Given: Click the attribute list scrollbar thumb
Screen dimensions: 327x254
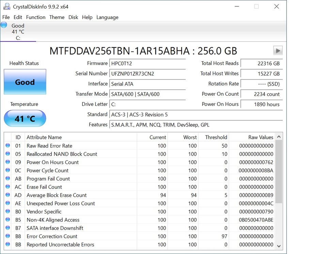Looking at the screenshot, I should tap(279, 172).
